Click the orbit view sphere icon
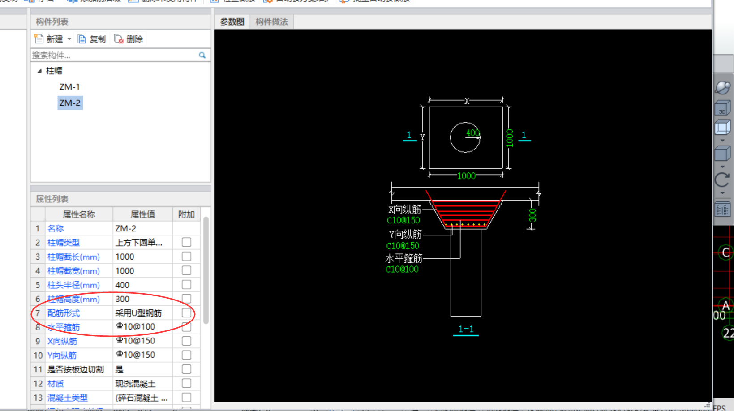Viewport: 734px width, 411px height. (x=722, y=87)
